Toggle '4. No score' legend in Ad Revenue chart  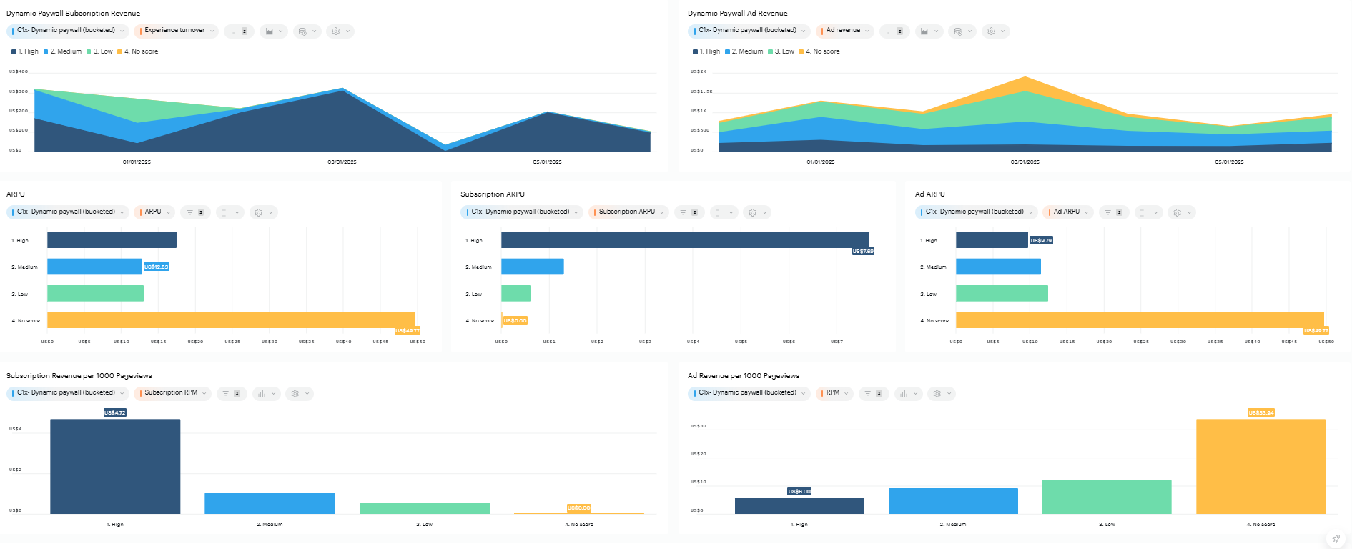821,51
